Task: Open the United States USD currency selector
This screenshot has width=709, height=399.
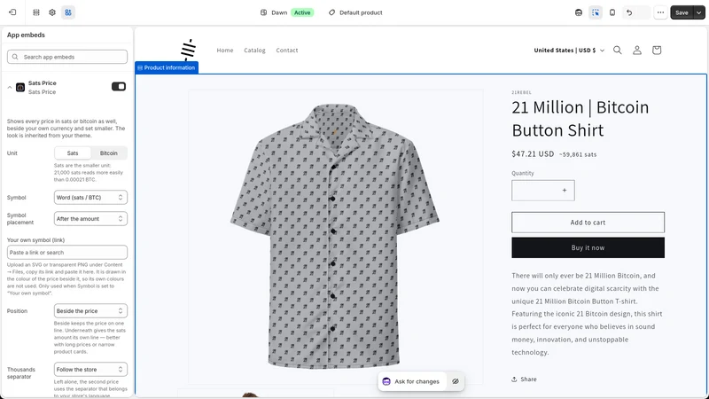Action: tap(569, 51)
